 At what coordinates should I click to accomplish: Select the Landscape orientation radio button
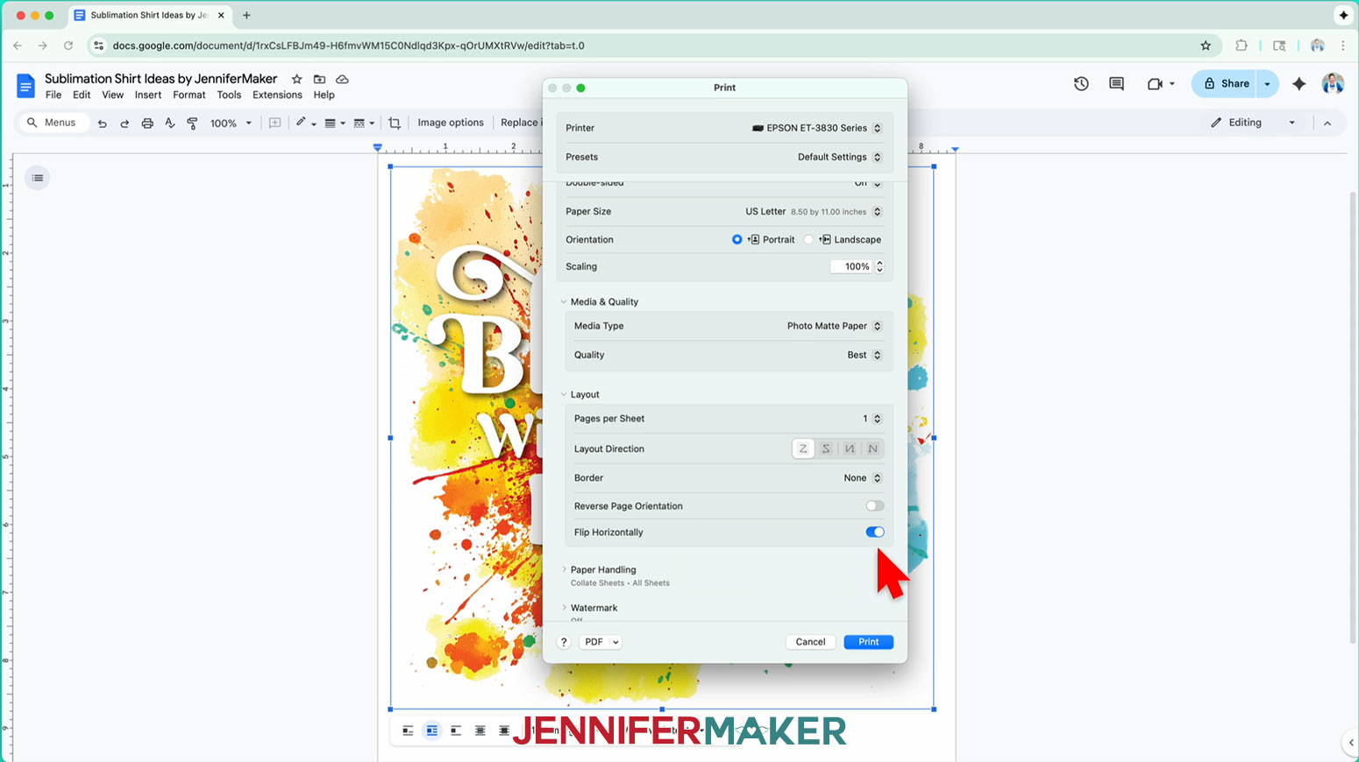tap(808, 240)
